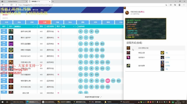Screen dimensions: 187x104
Task: Select the 衣服 category tab
Action: point(57,22)
